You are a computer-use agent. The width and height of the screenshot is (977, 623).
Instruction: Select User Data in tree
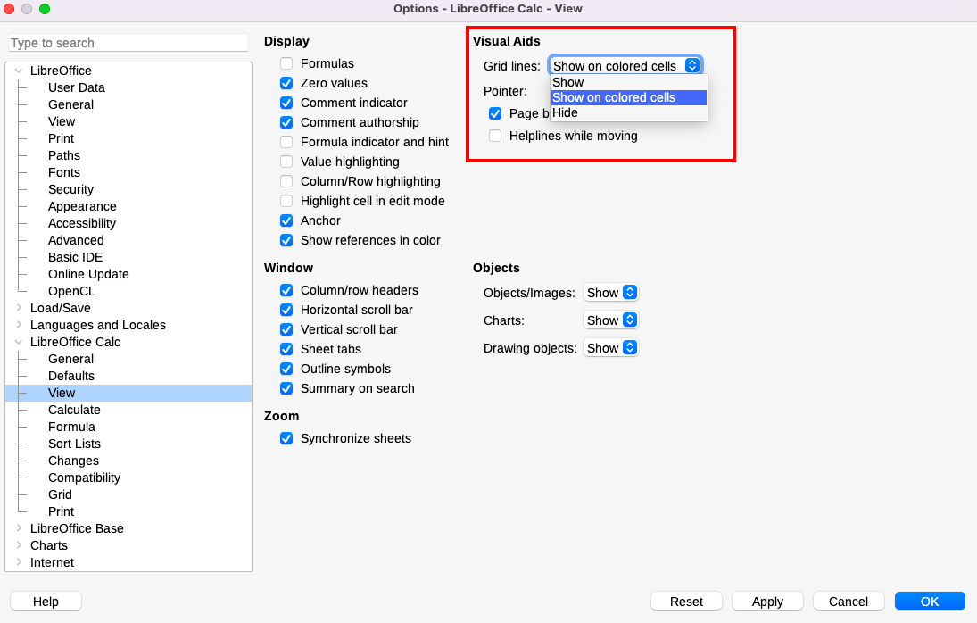point(77,87)
